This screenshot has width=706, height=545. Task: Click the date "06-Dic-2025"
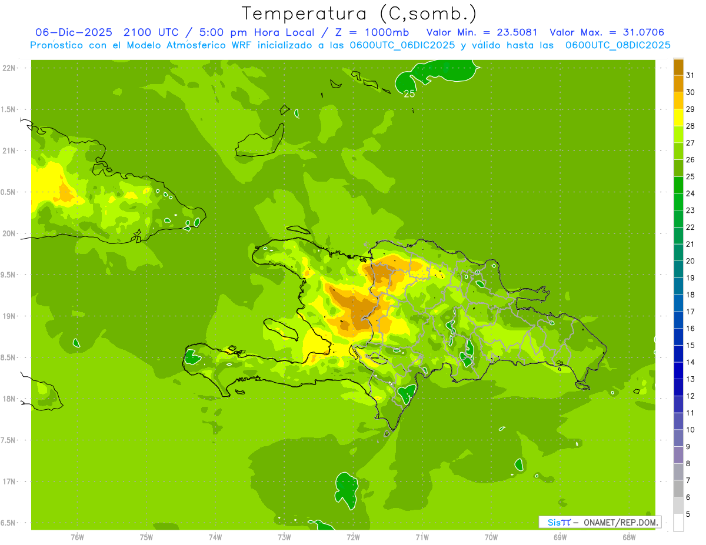tap(74, 32)
